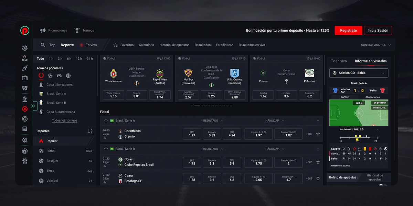Click the gift box sidebar icon
The image size is (413, 206).
25,161
